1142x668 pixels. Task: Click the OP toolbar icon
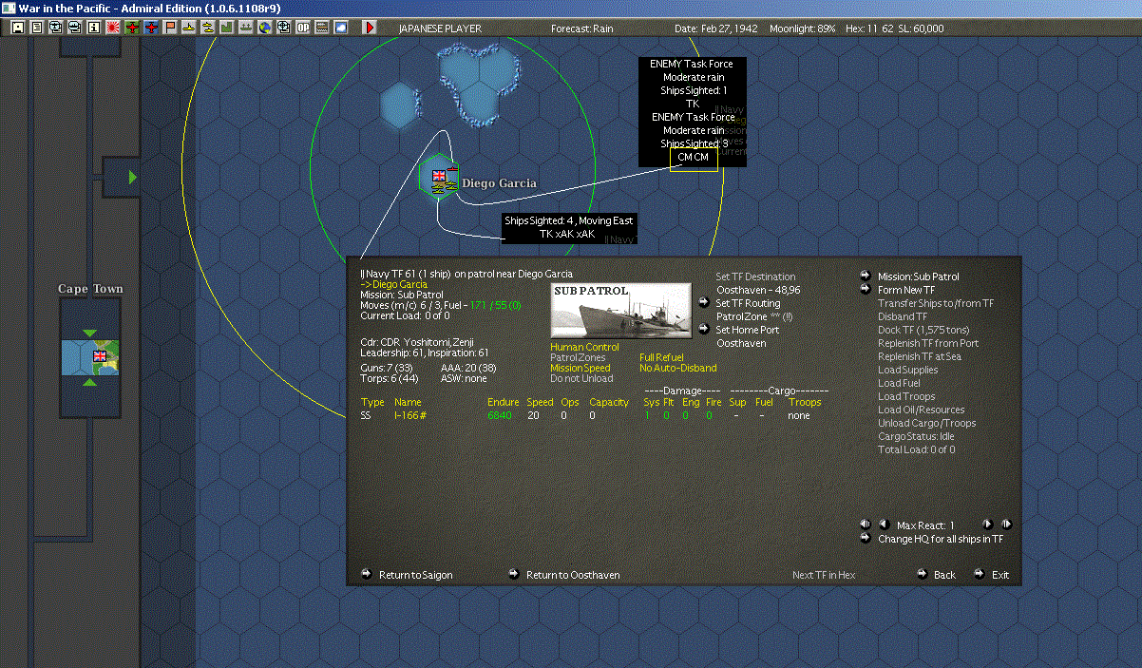(303, 29)
